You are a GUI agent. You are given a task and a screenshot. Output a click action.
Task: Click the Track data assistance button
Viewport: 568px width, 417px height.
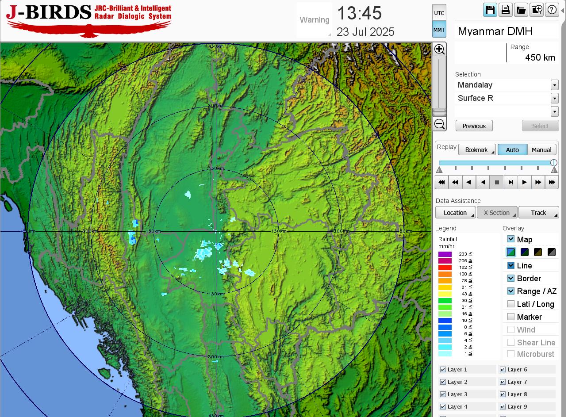tap(538, 213)
